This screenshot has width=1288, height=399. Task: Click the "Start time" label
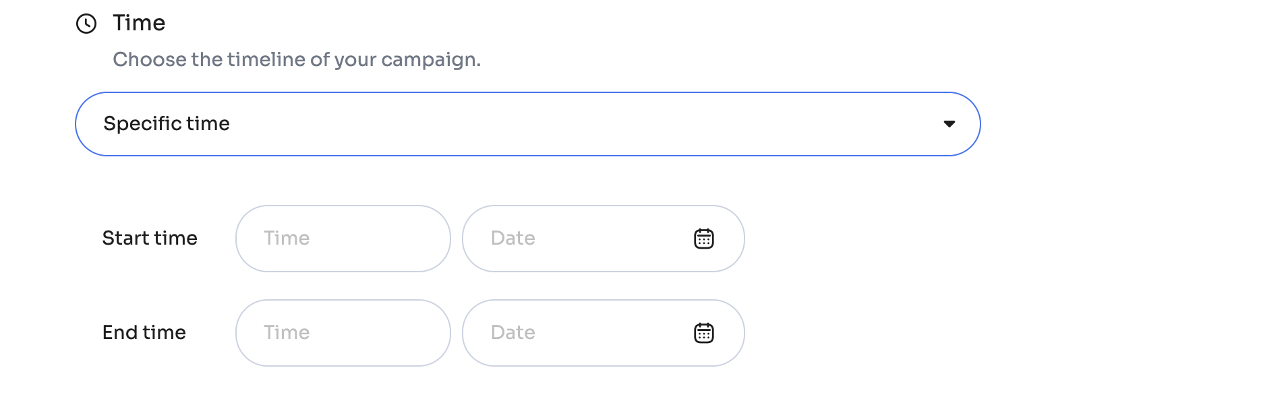point(150,239)
